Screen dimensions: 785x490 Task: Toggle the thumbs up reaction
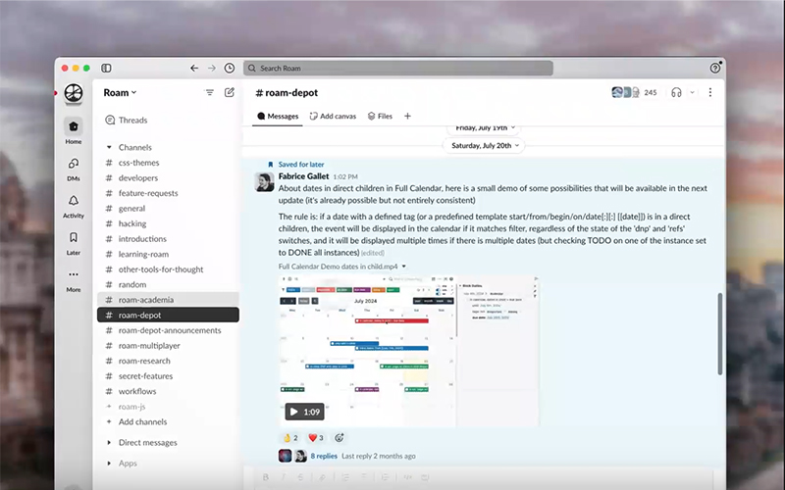290,437
